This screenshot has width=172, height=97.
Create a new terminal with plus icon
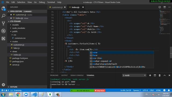click(x=150, y=75)
